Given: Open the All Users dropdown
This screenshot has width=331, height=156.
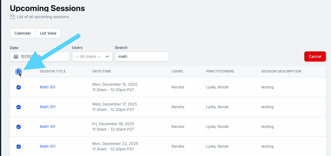Looking at the screenshot, I should click(x=92, y=56).
